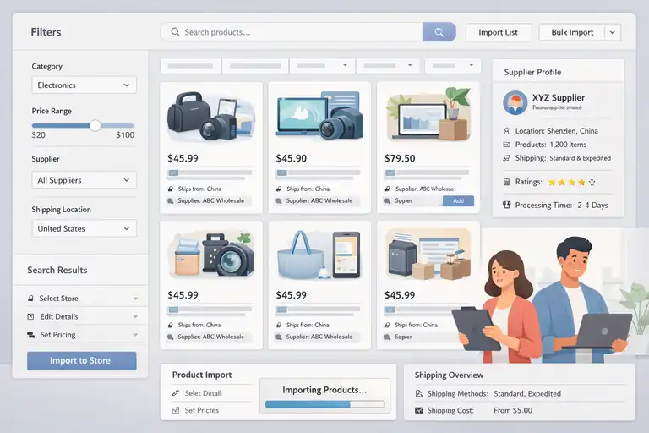Click the Add button on the $79.50 card

click(458, 201)
